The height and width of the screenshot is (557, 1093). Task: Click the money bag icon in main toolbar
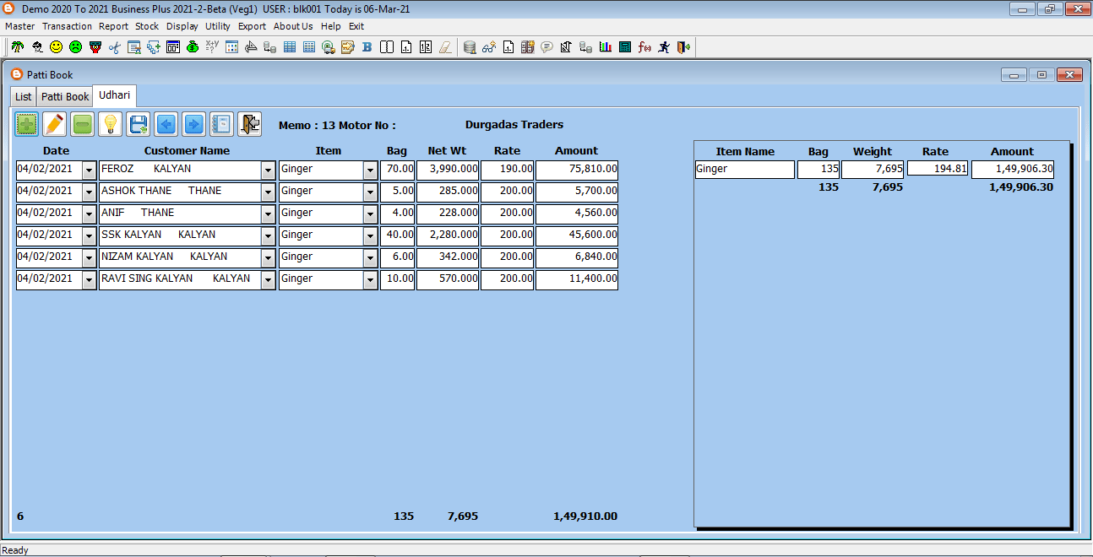[193, 47]
